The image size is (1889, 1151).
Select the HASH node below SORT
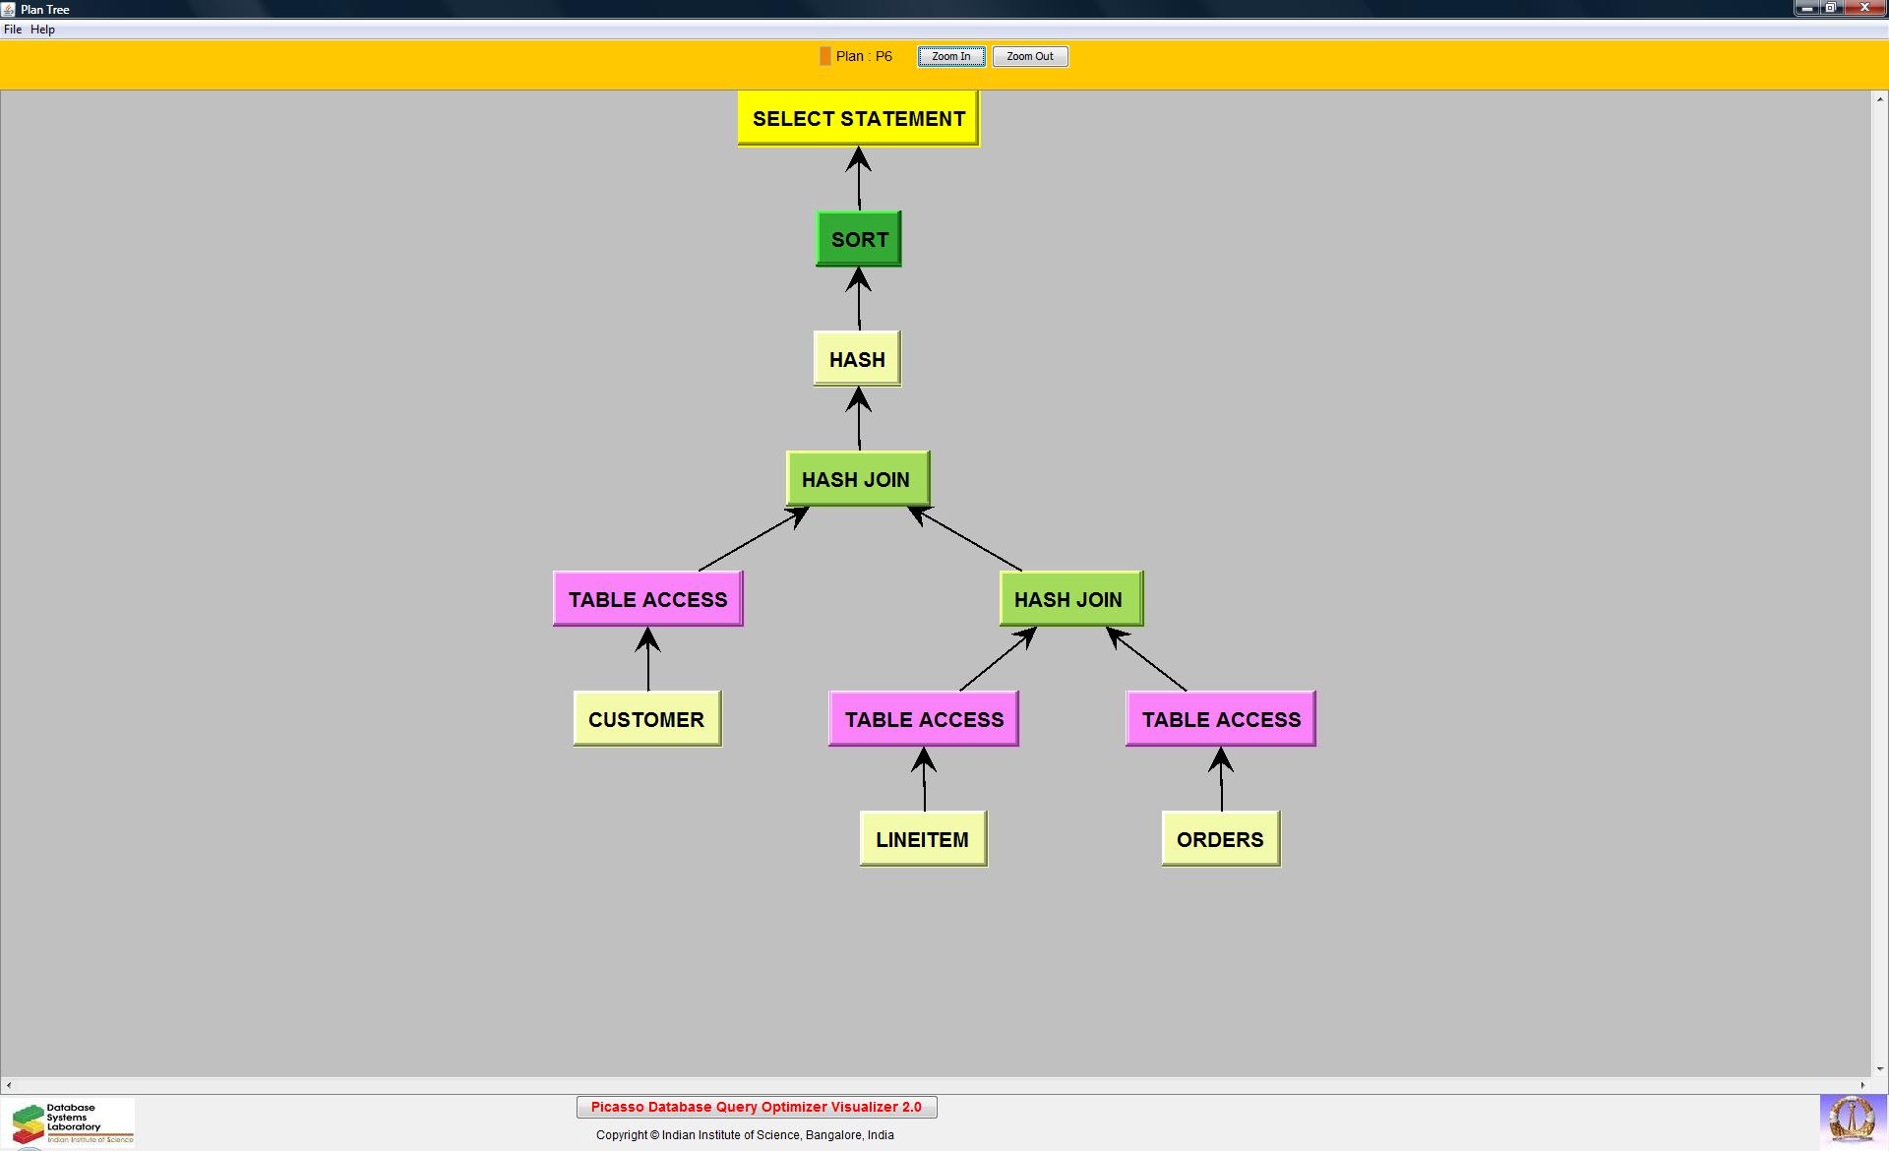[x=857, y=359]
